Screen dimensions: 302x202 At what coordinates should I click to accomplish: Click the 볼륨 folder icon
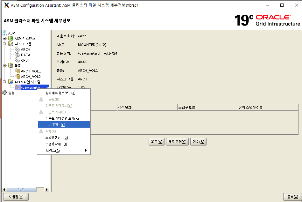tap(11, 65)
